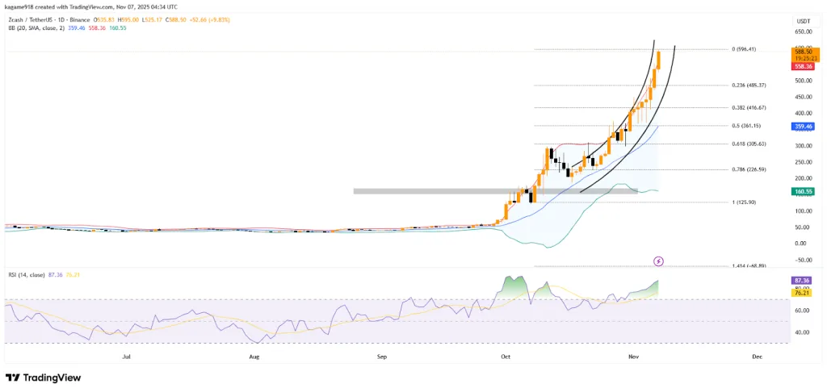
Task: Select the L525.17 low value
Action: (x=153, y=19)
